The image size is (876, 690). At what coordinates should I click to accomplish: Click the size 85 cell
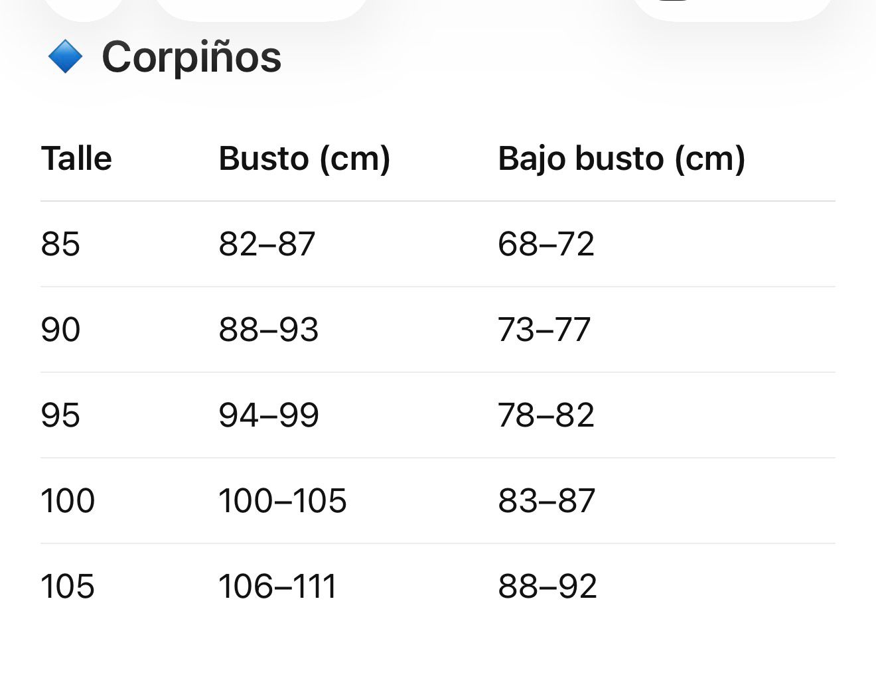pyautogui.click(x=60, y=244)
